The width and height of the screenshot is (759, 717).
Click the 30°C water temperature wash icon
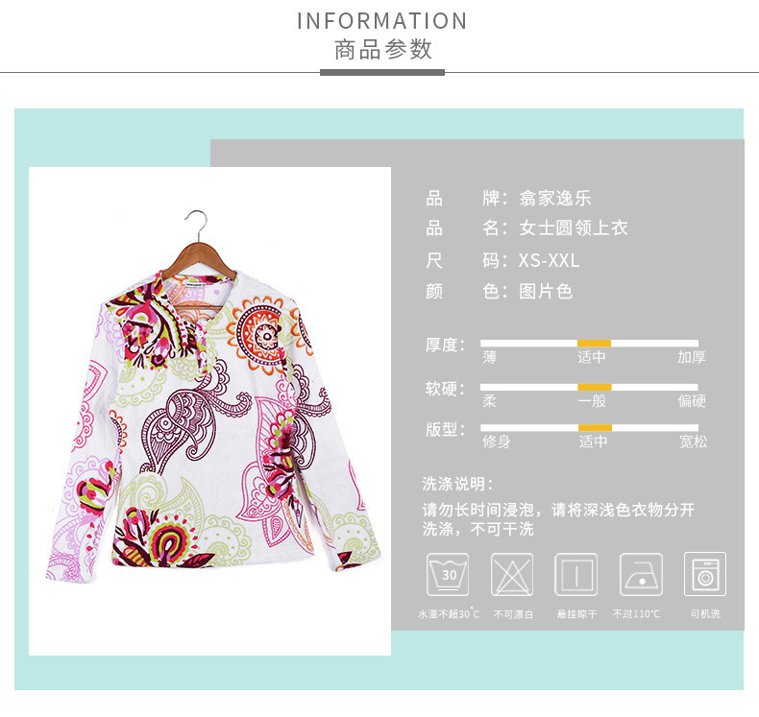[448, 574]
